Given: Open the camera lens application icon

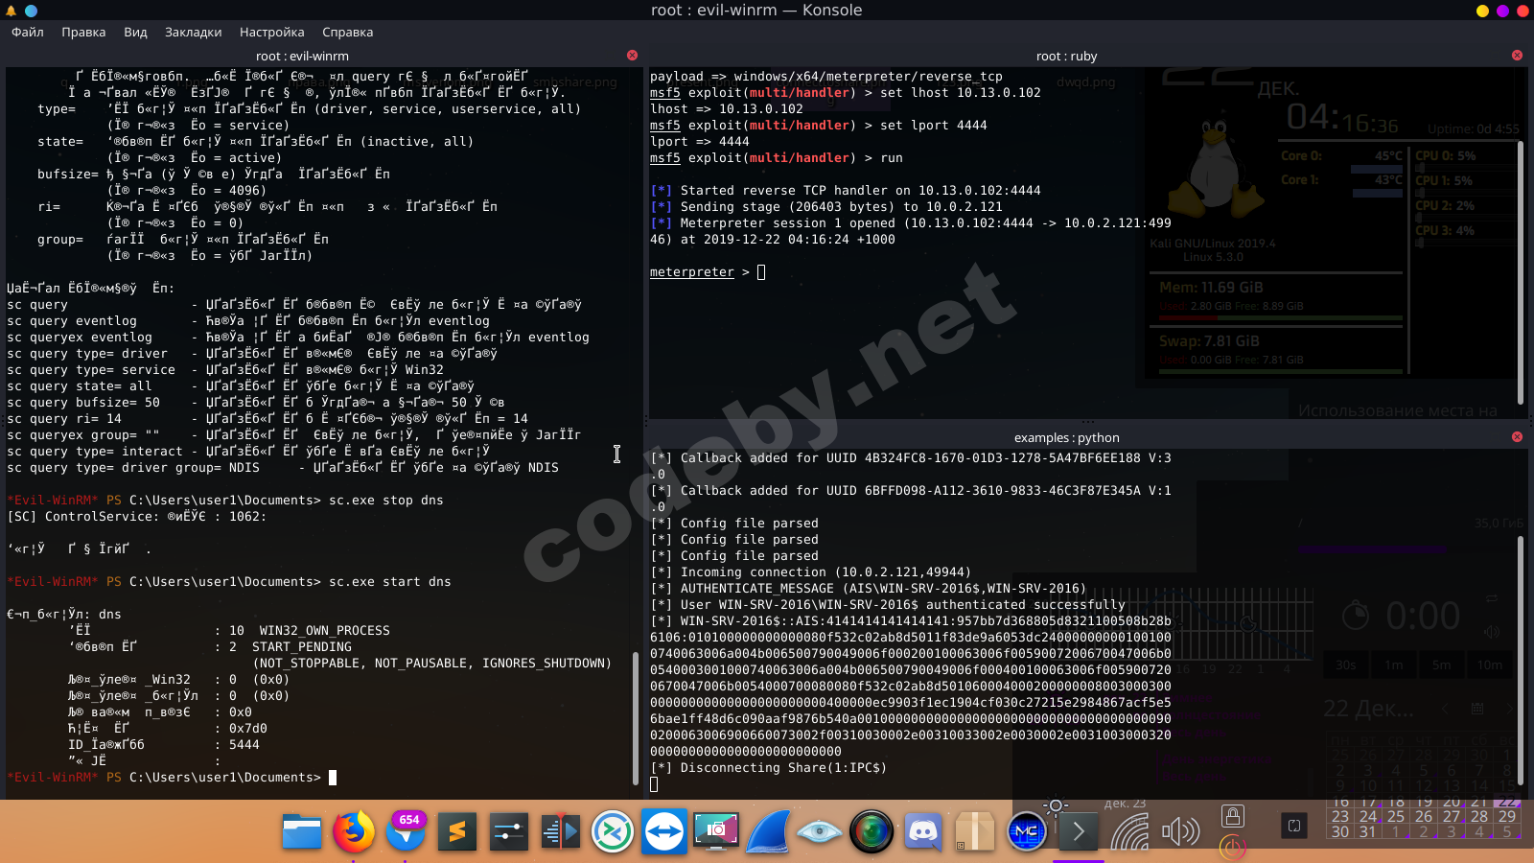Looking at the screenshot, I should (872, 831).
